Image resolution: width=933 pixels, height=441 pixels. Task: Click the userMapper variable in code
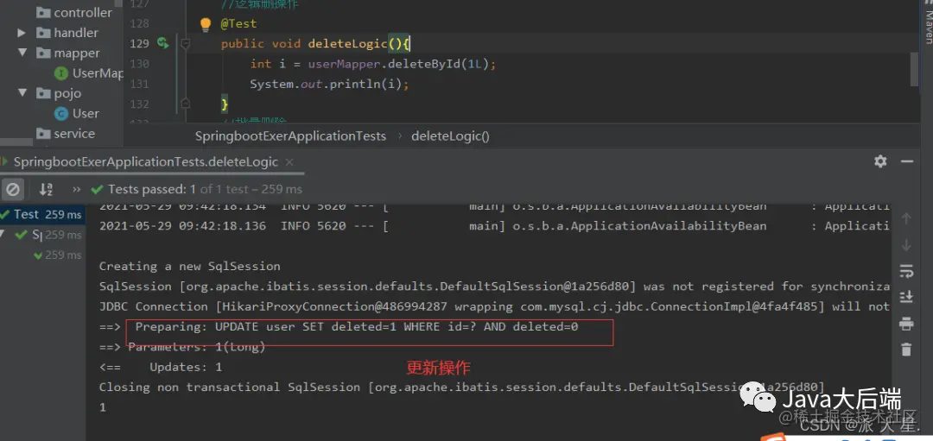point(345,64)
